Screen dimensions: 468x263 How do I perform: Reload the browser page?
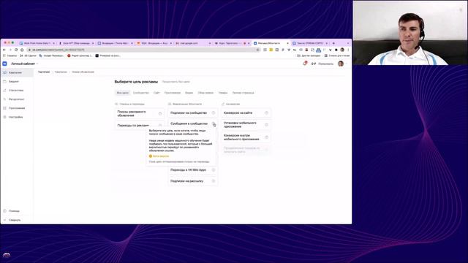click(16, 50)
